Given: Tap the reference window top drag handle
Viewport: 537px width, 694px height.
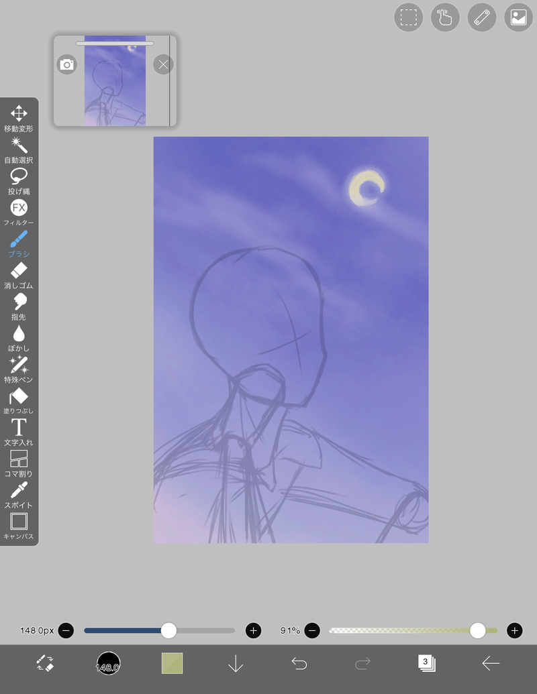Looking at the screenshot, I should (x=115, y=44).
